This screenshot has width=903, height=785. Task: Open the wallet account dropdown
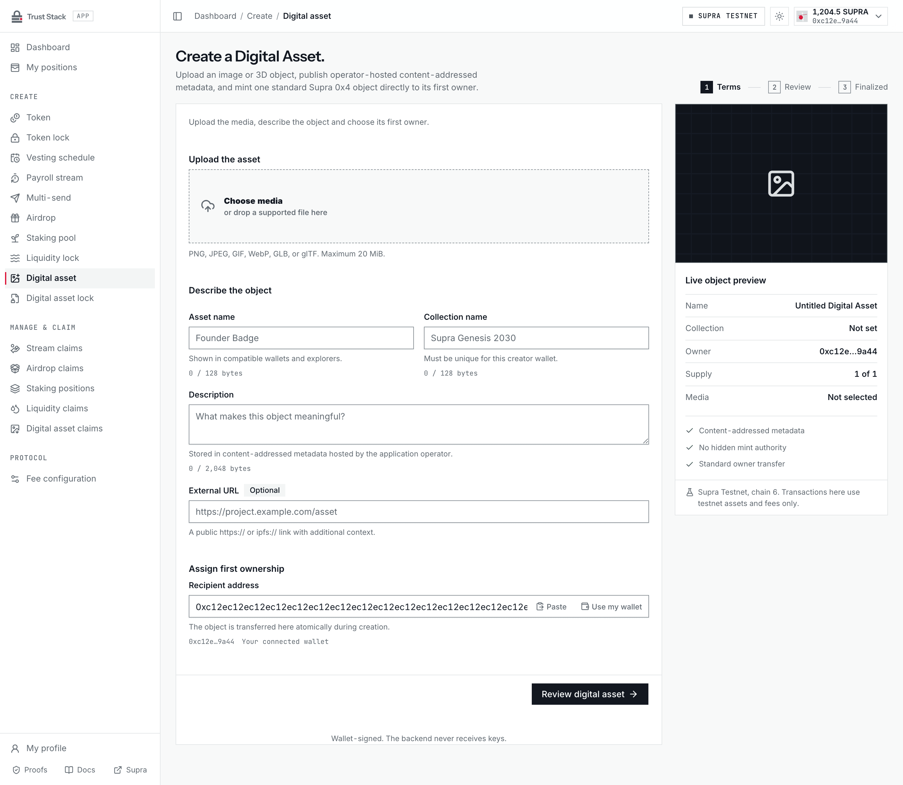coord(840,16)
